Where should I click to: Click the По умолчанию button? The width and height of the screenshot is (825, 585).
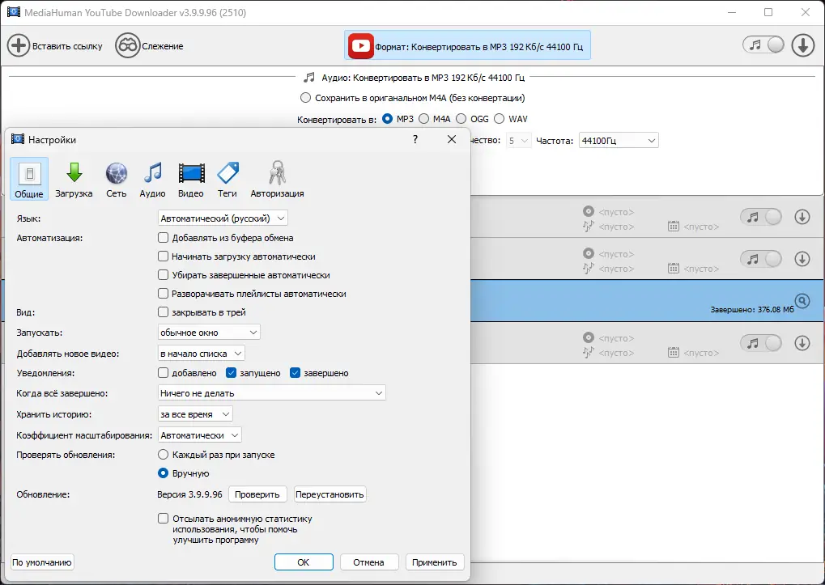tap(42, 562)
